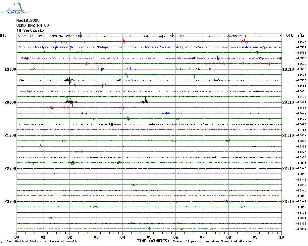Click the DC offset value -13590

(x=301, y=42)
